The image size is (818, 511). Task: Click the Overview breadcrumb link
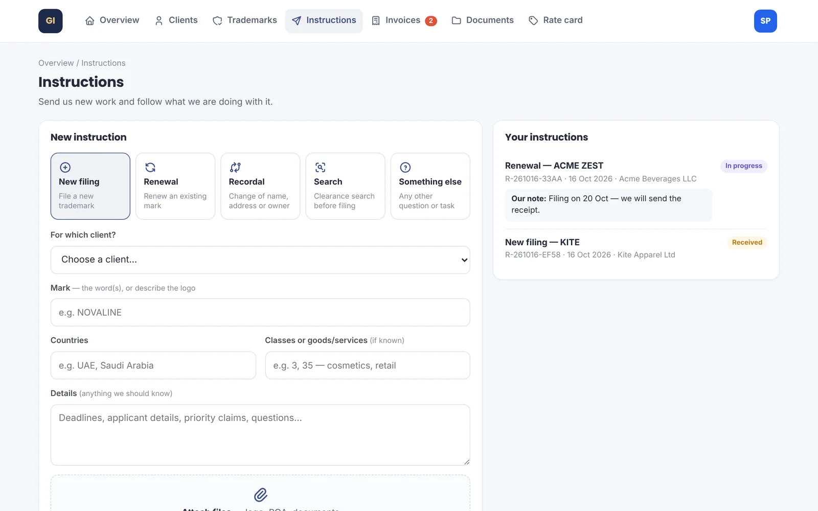[x=56, y=63]
